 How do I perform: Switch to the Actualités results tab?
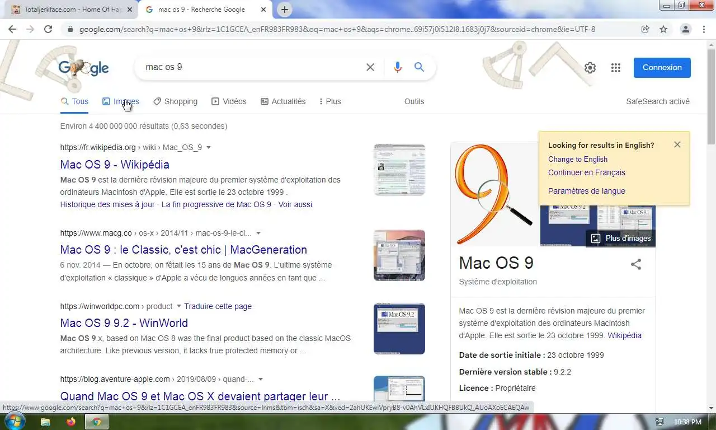pos(283,101)
